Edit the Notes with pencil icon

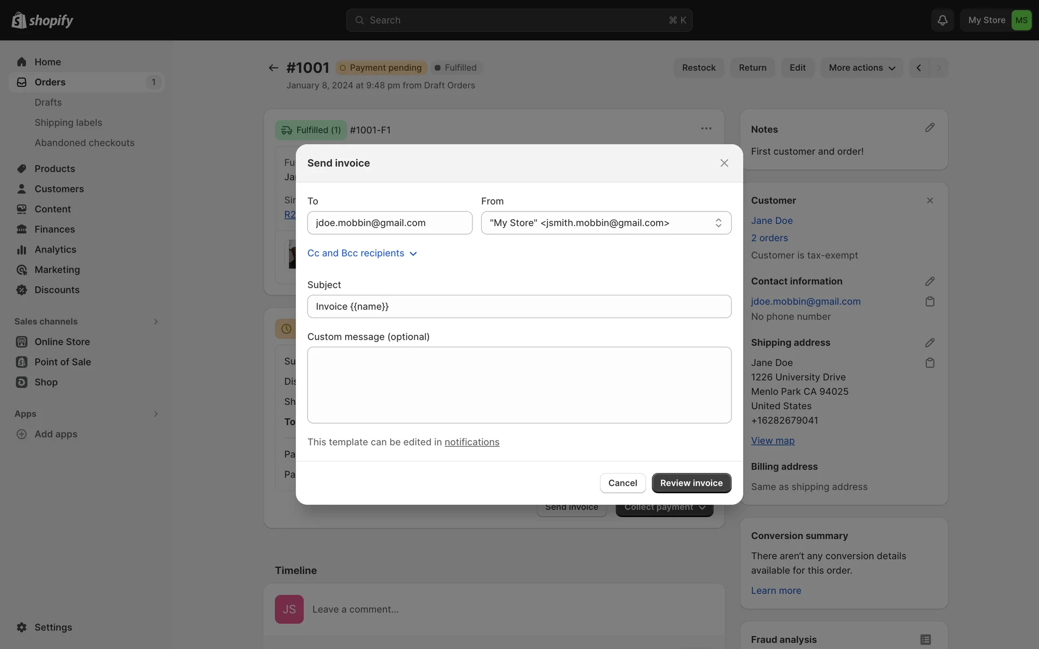(x=930, y=128)
